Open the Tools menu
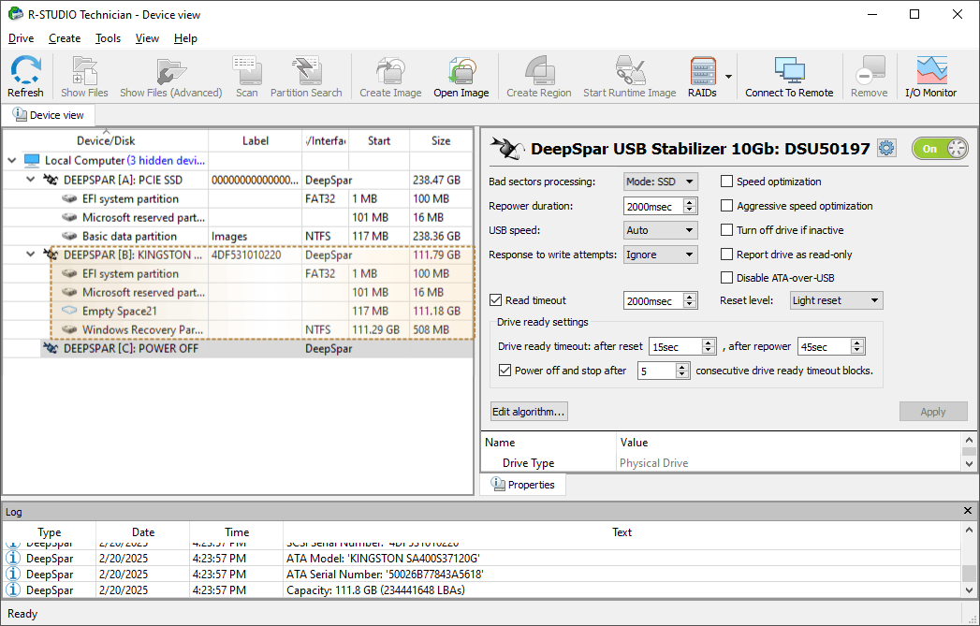The width and height of the screenshot is (980, 626). (x=108, y=38)
